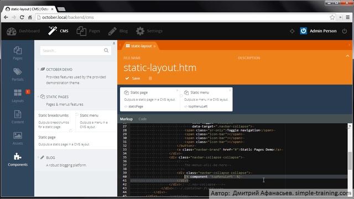Viewport: 354px width, 199px height.
Task: Click the Layouts notification badge
Action: [x=28, y=92]
